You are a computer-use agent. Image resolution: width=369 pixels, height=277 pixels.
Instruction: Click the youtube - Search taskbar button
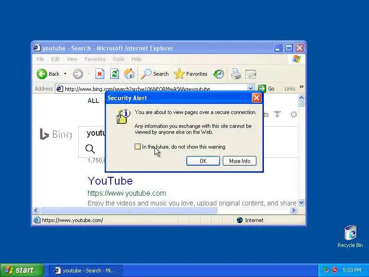[86, 270]
